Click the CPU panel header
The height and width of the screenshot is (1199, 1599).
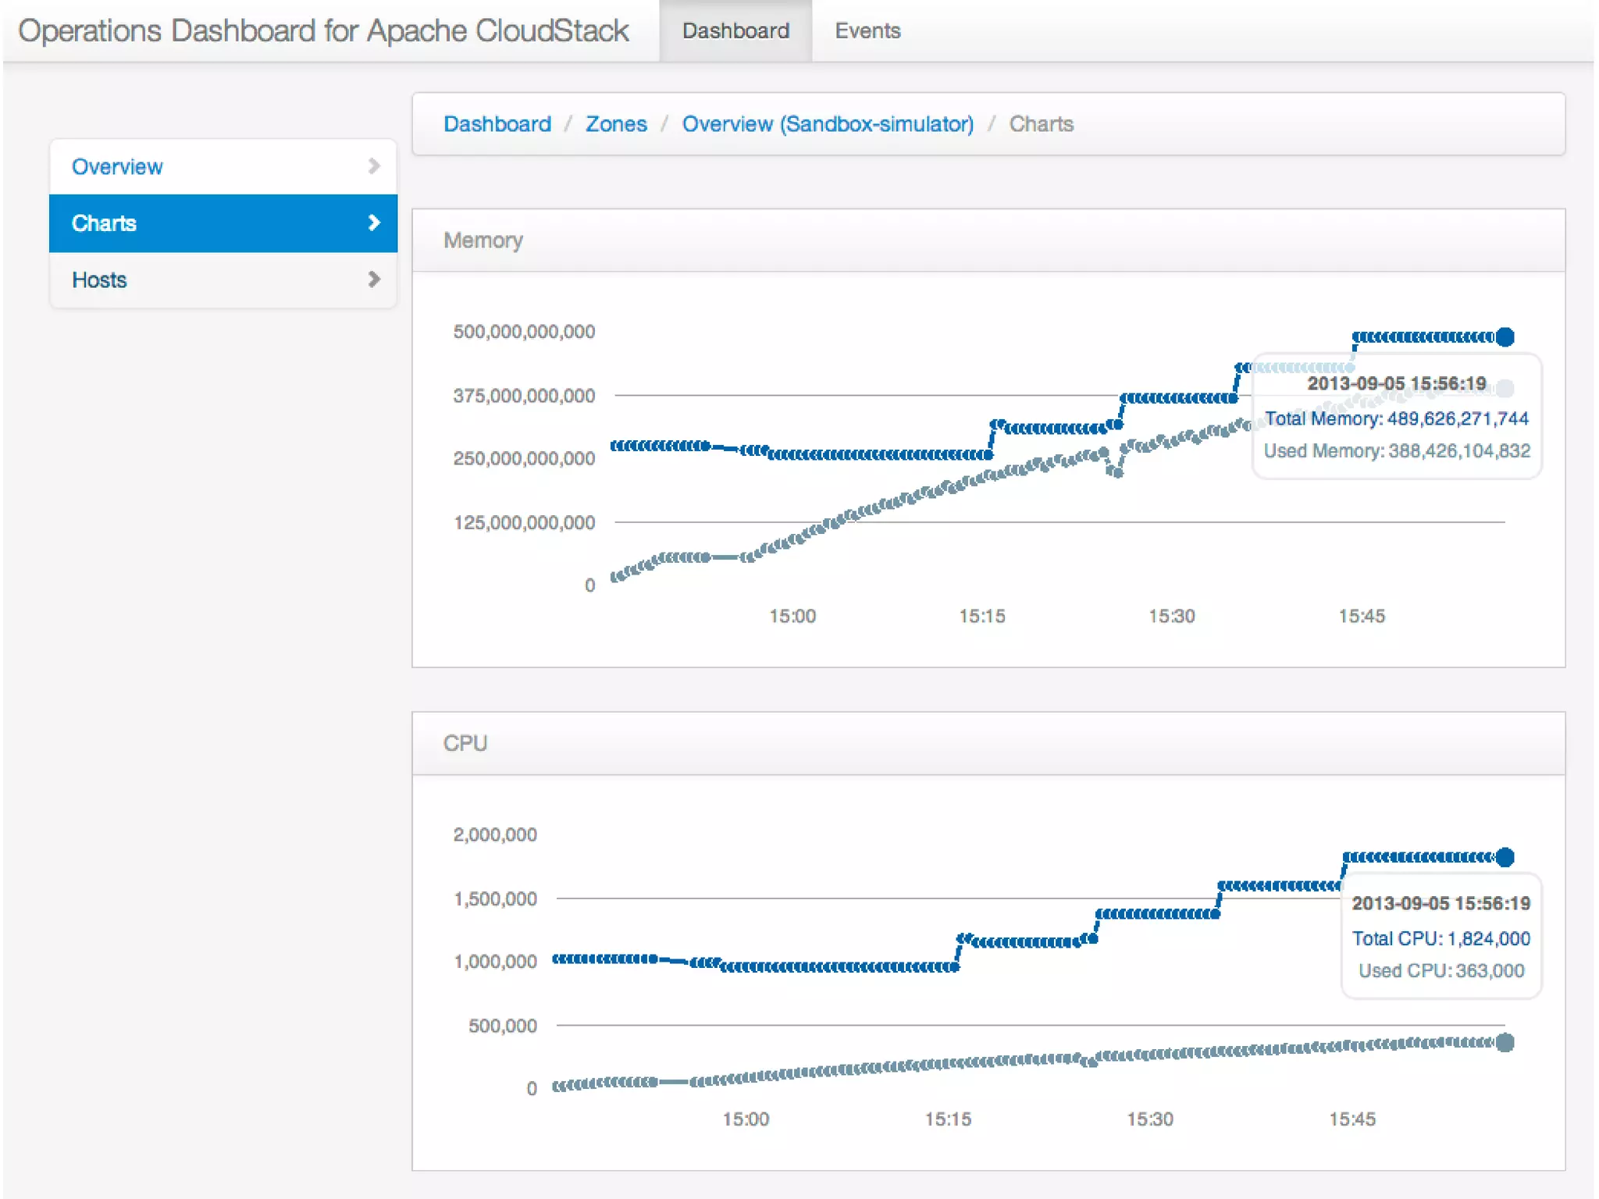click(465, 743)
